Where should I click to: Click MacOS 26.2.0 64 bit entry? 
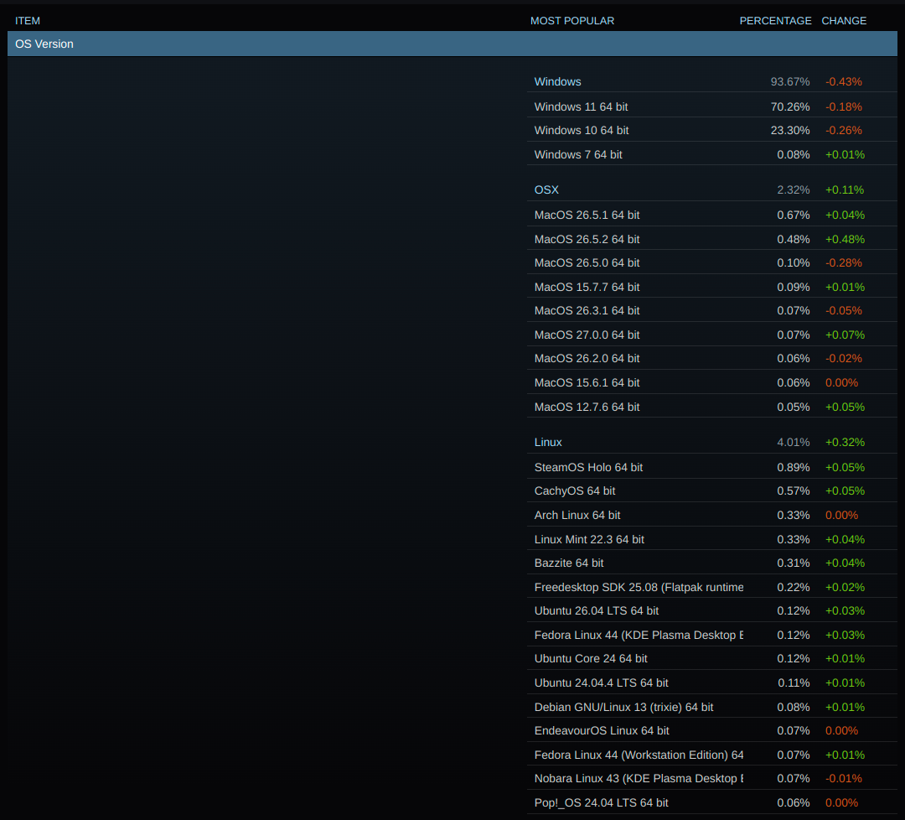(711, 359)
